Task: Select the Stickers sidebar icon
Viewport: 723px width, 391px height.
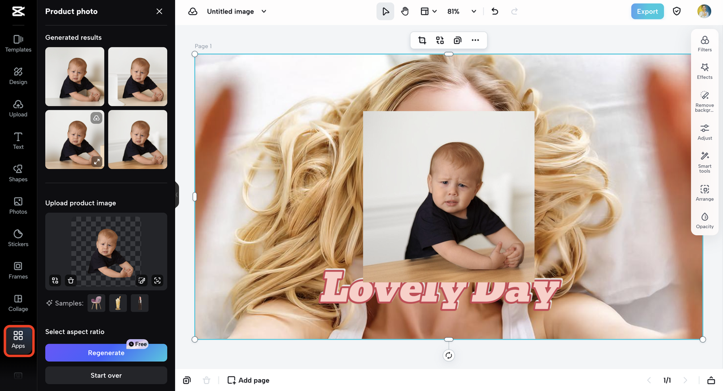Action: (x=18, y=238)
